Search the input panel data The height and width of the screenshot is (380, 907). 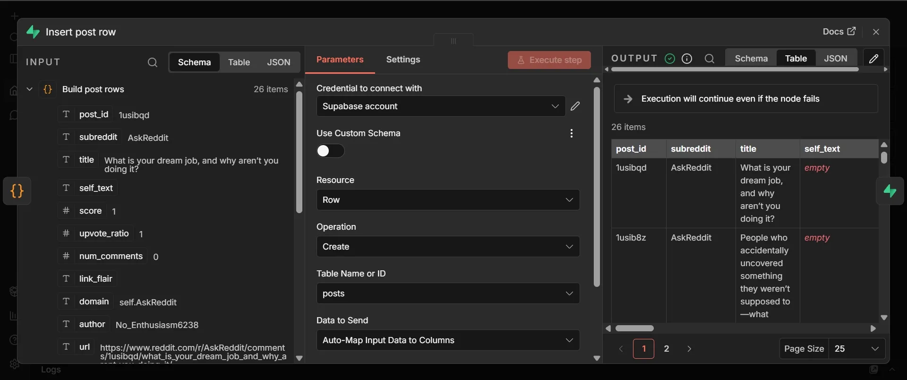(x=152, y=62)
